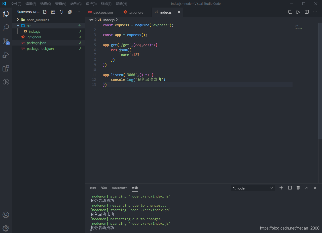Split the terminal panel

coord(290,188)
